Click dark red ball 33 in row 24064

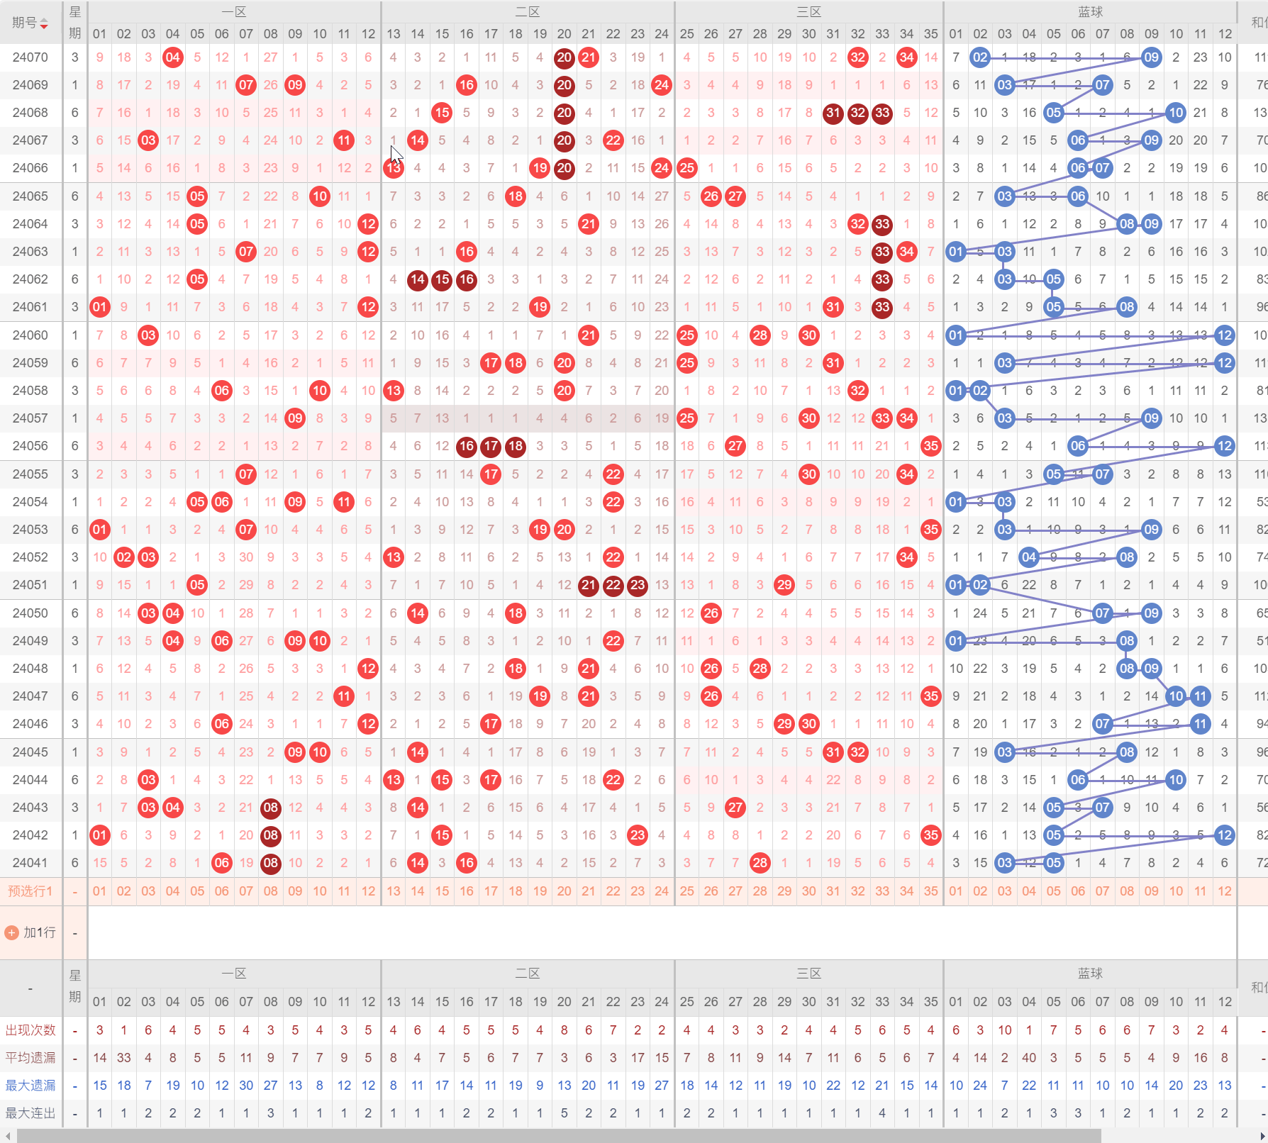[x=882, y=224]
